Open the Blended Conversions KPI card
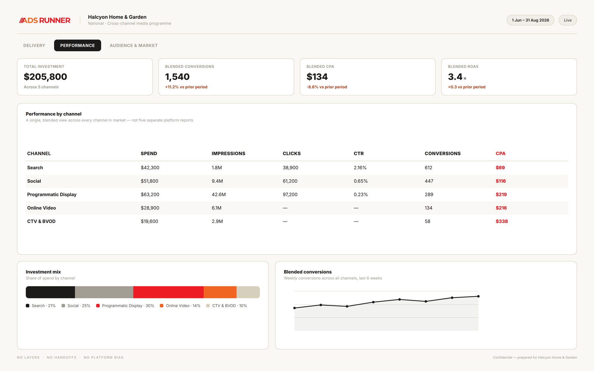The height and width of the screenshot is (371, 594). 226,77
